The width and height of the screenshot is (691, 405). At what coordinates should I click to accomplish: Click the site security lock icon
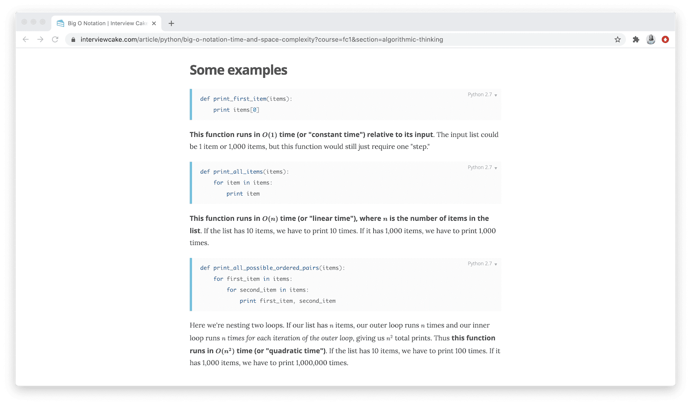(73, 39)
